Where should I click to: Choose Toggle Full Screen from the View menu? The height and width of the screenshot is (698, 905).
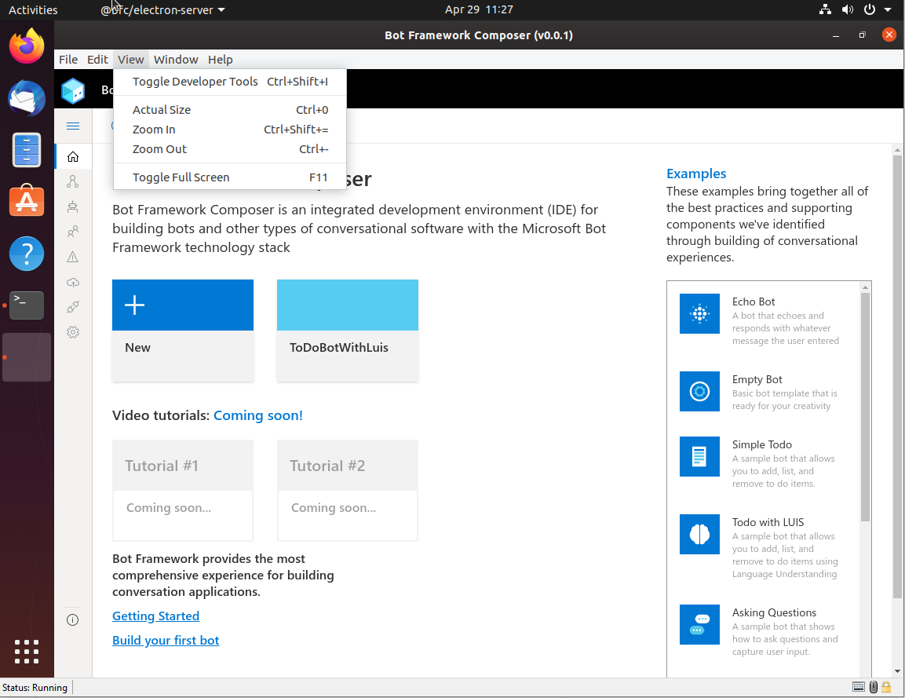click(x=230, y=177)
